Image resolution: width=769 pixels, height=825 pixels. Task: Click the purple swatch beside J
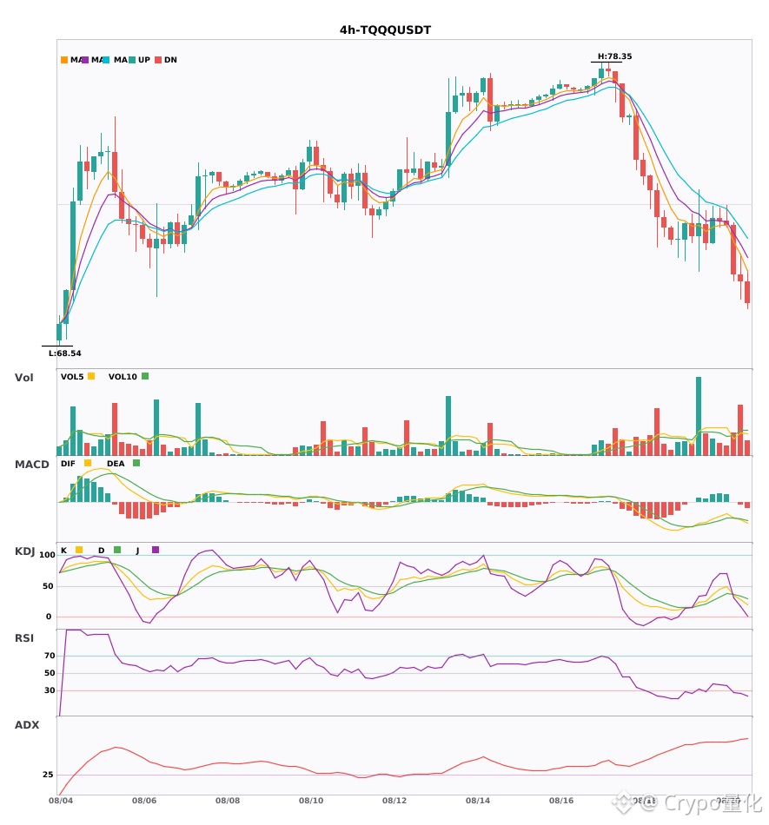[x=156, y=550]
